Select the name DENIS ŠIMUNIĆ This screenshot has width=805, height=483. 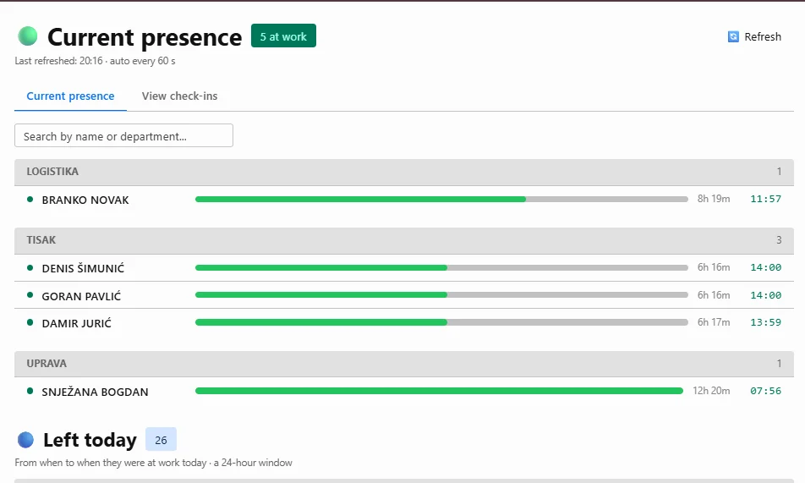83,267
